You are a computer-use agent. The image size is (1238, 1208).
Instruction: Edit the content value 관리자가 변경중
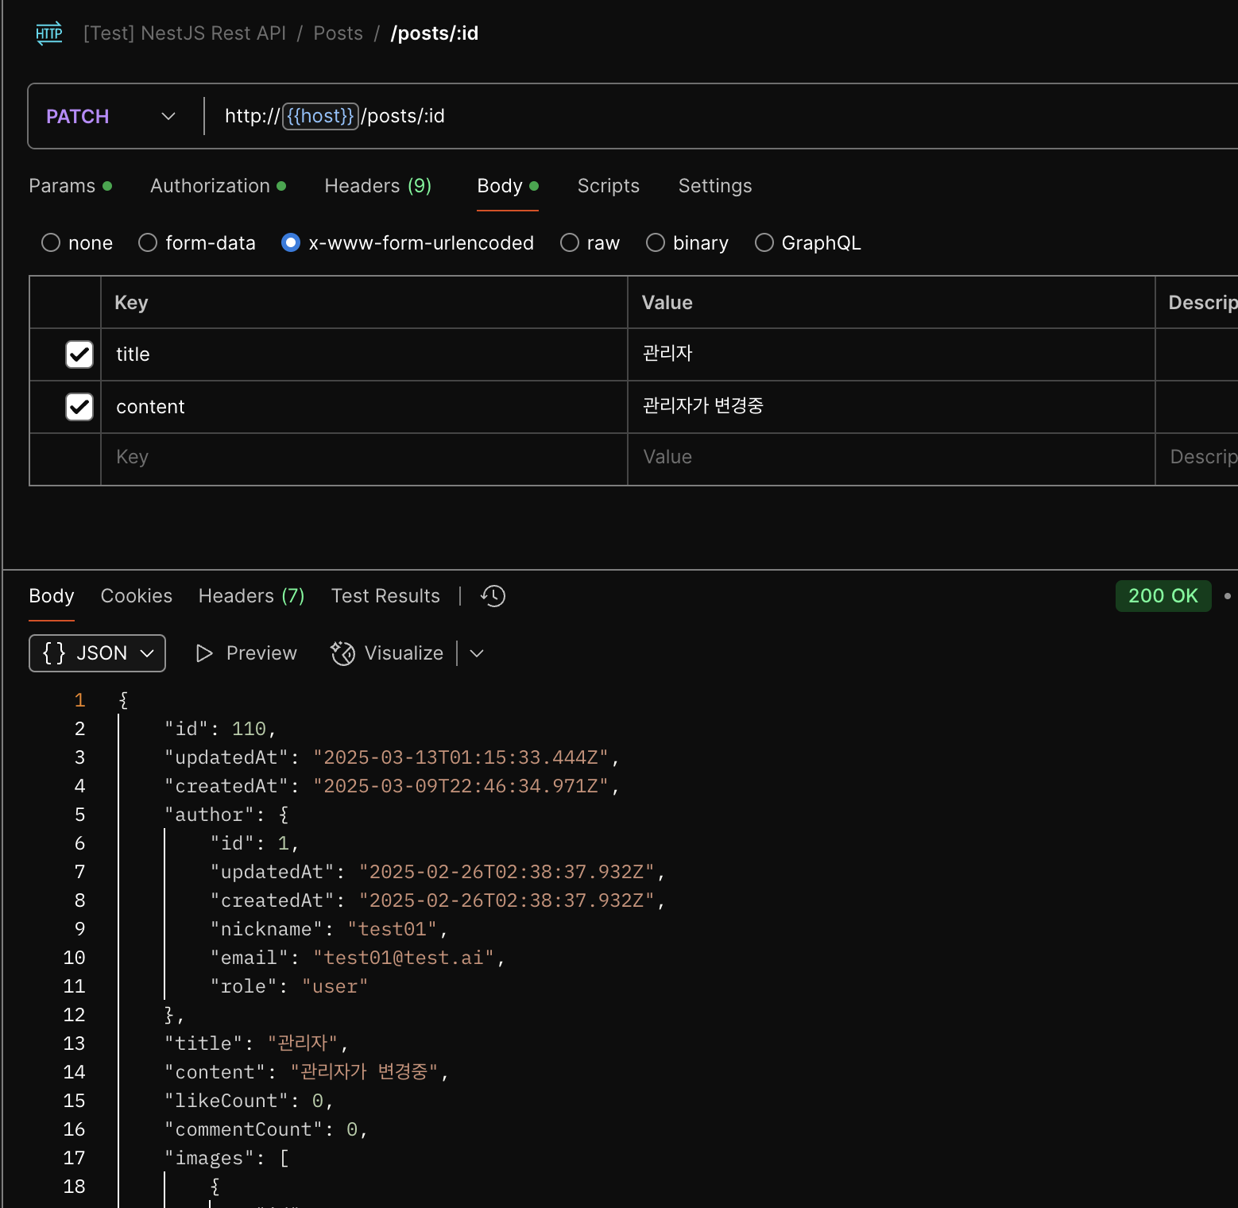click(x=891, y=407)
